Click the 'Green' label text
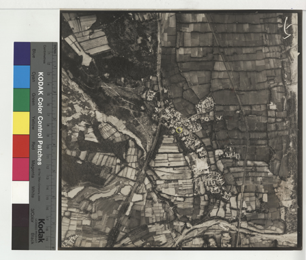Viewport: 306px width, 260px height. click(x=34, y=100)
